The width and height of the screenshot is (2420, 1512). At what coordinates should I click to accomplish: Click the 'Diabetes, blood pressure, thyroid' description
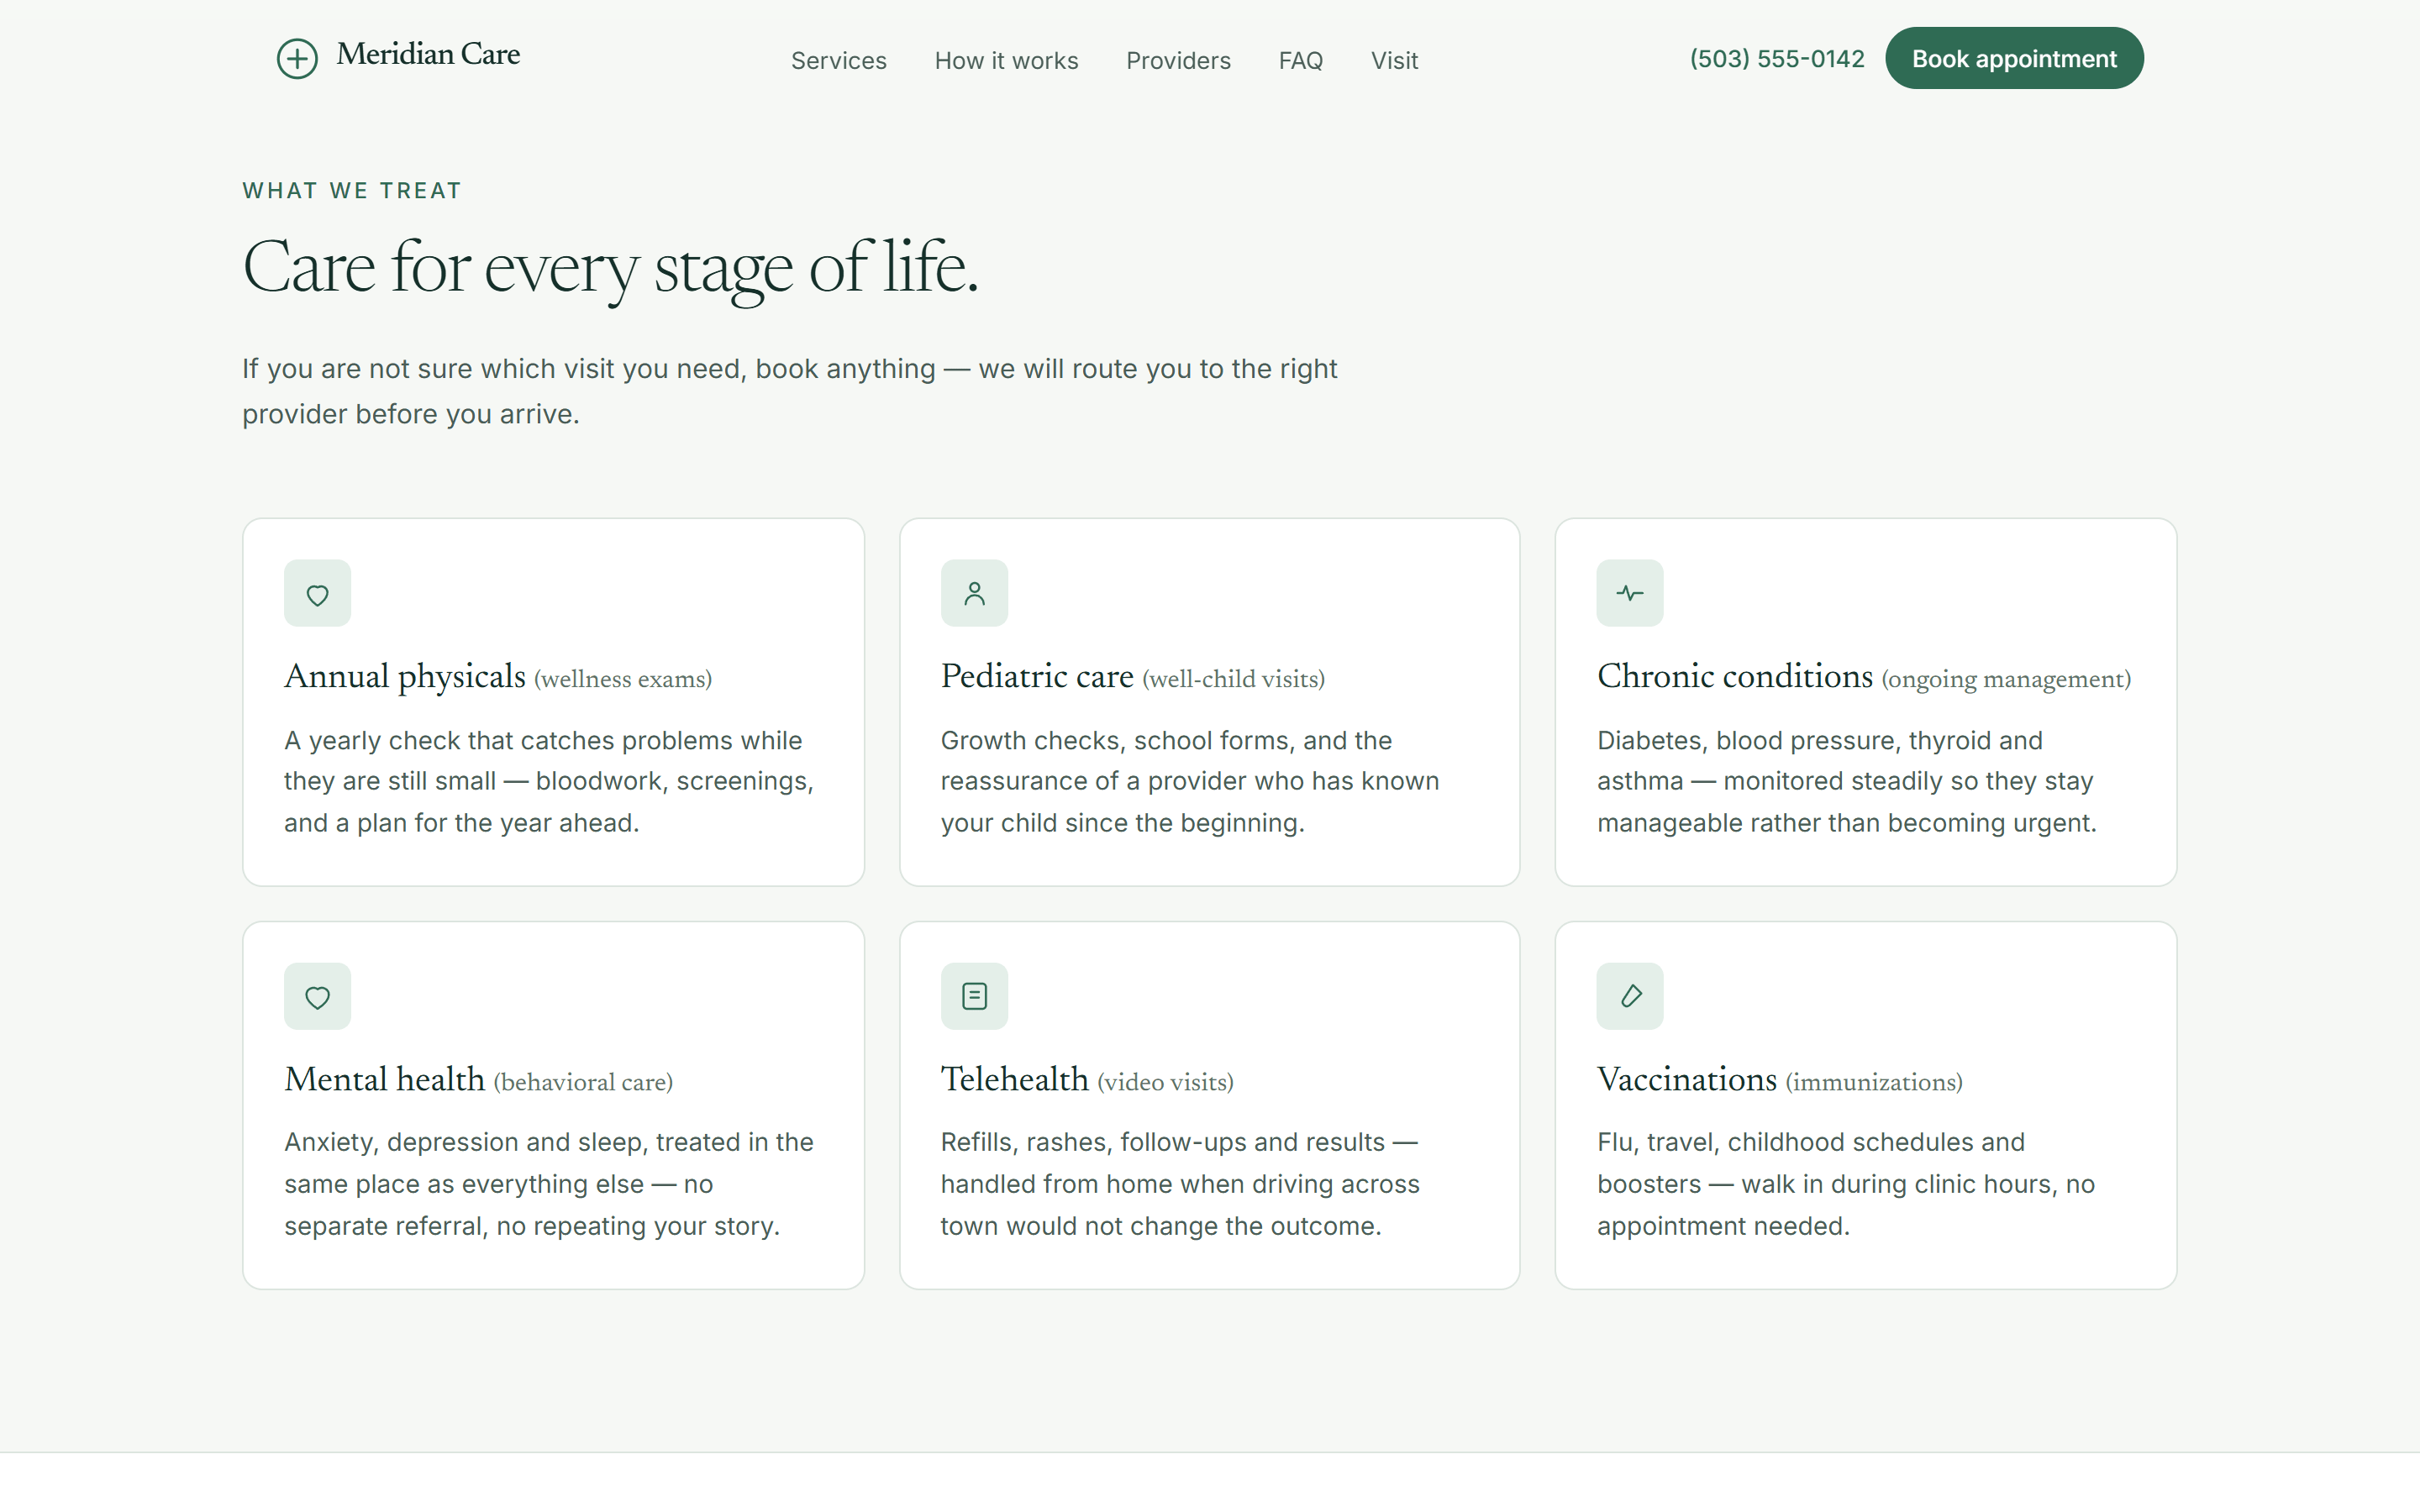(x=1847, y=782)
